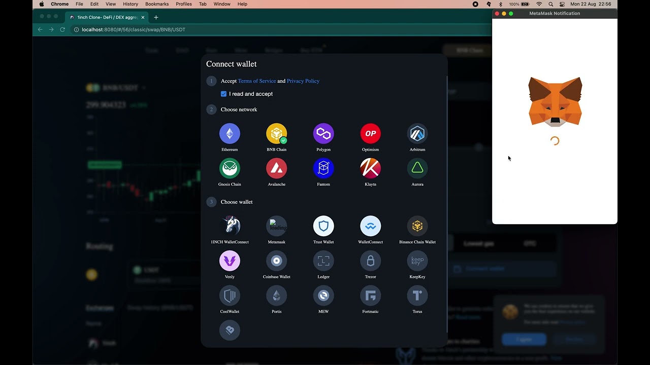Screen dimensions: 650x365
Task: Close the 1inch Clone browser tab
Action: (x=143, y=17)
